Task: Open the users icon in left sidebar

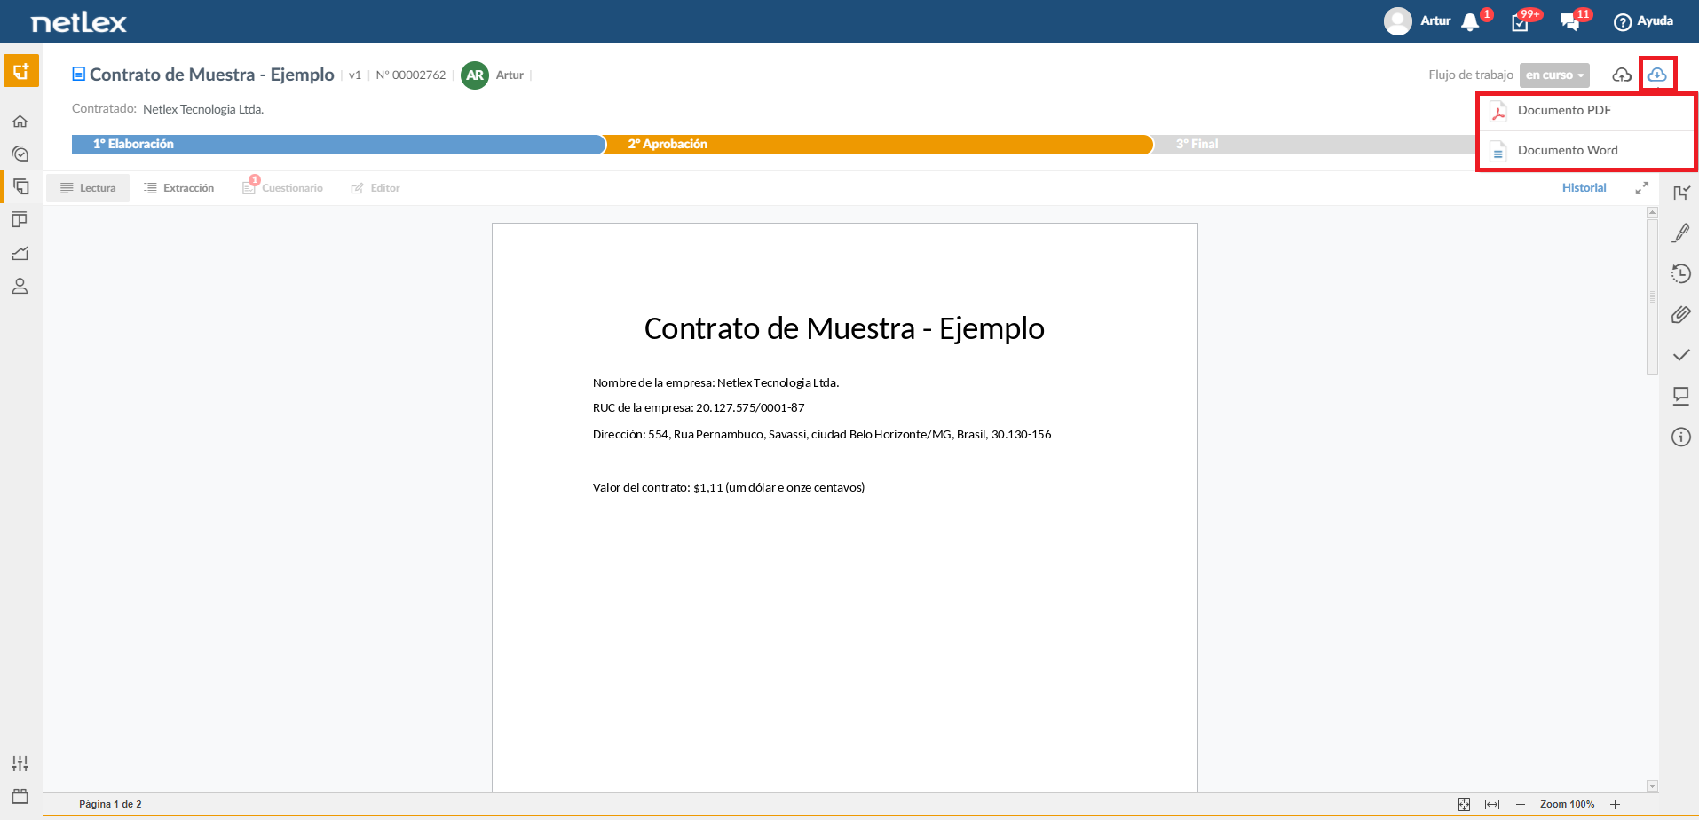Action: 20,286
